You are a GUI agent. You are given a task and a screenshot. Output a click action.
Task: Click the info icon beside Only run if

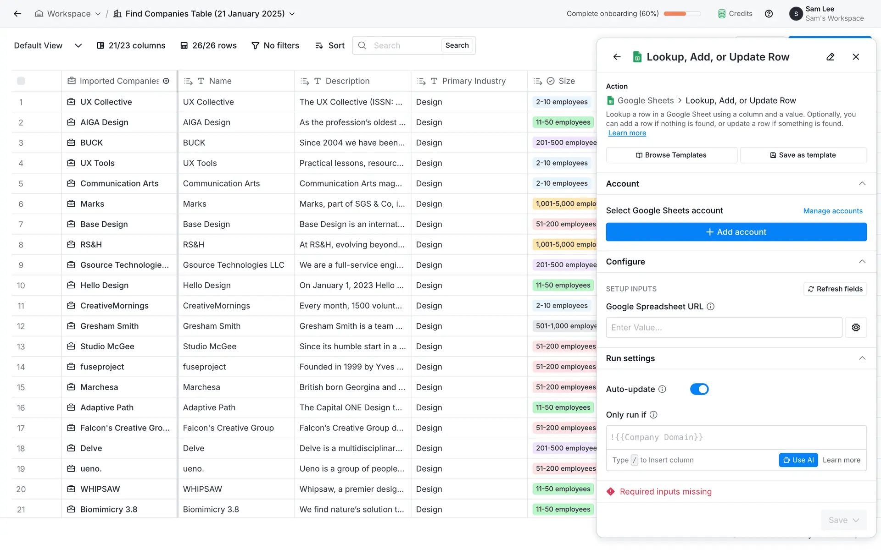[x=653, y=415]
